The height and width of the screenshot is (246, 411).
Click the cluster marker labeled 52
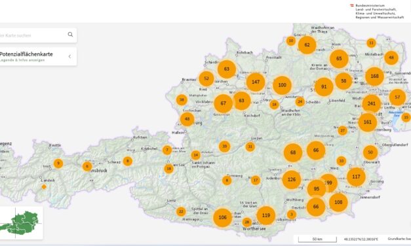pos(206,79)
